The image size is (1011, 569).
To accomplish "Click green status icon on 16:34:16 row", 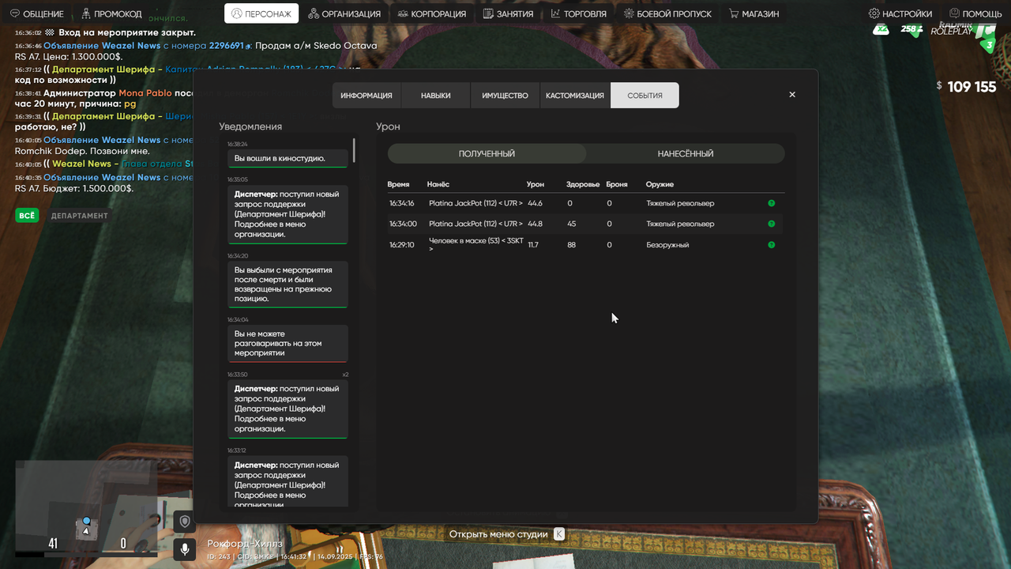I will [x=772, y=203].
